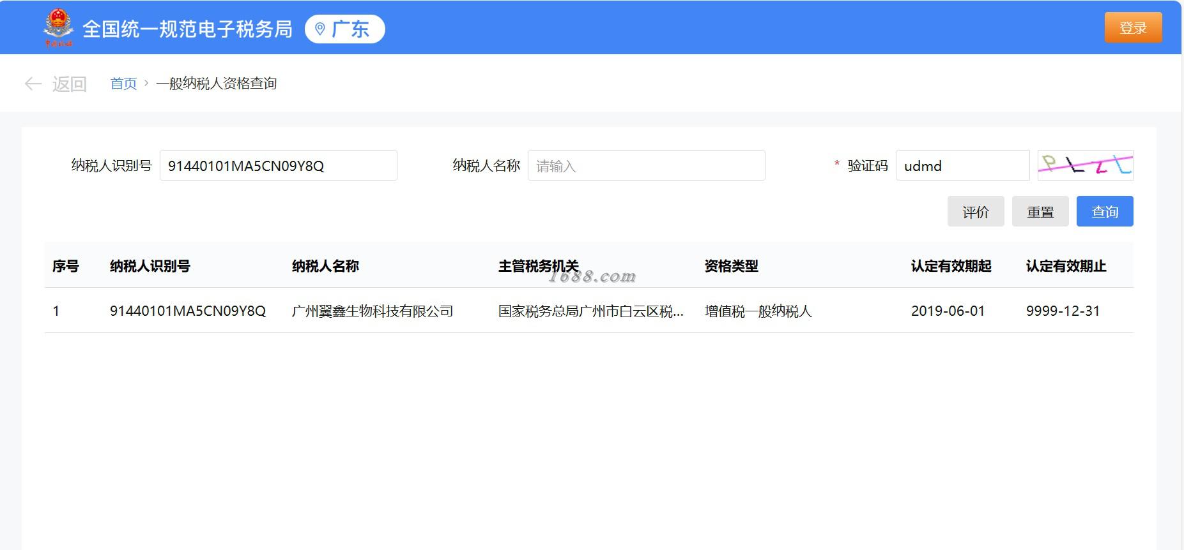Click the 纳税人名称 field label
1184x550 pixels.
486,166
